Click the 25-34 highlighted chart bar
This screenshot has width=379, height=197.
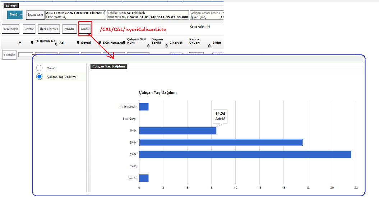(221, 143)
